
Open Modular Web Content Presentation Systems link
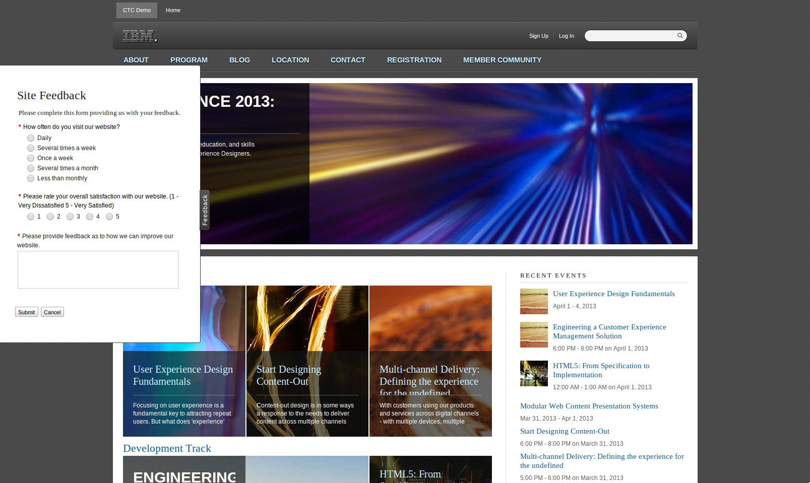click(x=589, y=406)
